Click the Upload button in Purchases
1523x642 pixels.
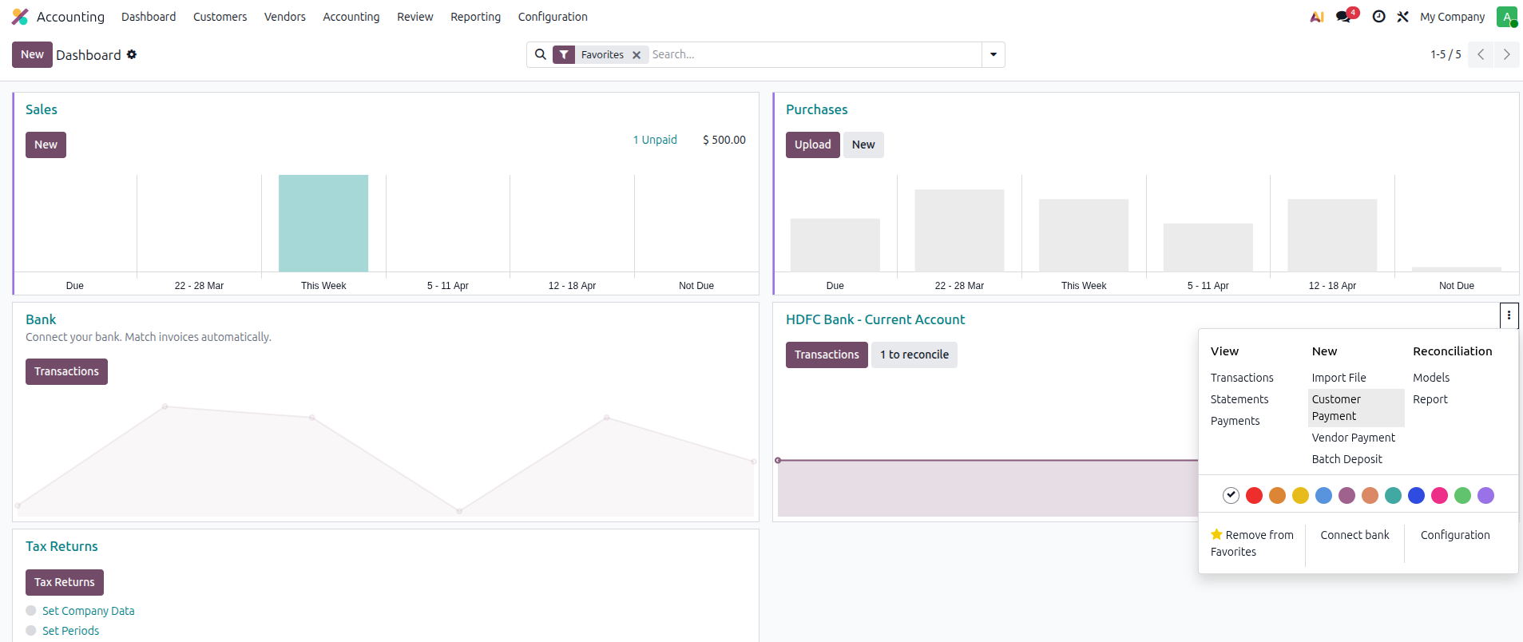(813, 145)
